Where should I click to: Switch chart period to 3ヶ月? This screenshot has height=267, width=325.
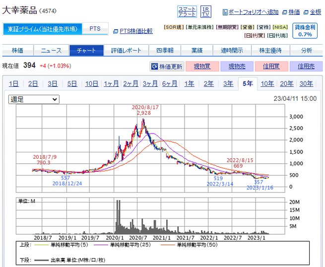coord(150,84)
